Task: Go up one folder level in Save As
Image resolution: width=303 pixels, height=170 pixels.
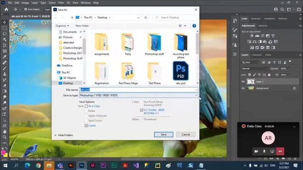Action: pyautogui.click(x=72, y=17)
